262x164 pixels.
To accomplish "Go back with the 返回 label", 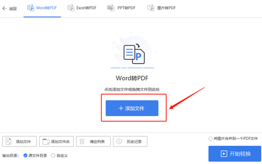I will (x=13, y=9).
